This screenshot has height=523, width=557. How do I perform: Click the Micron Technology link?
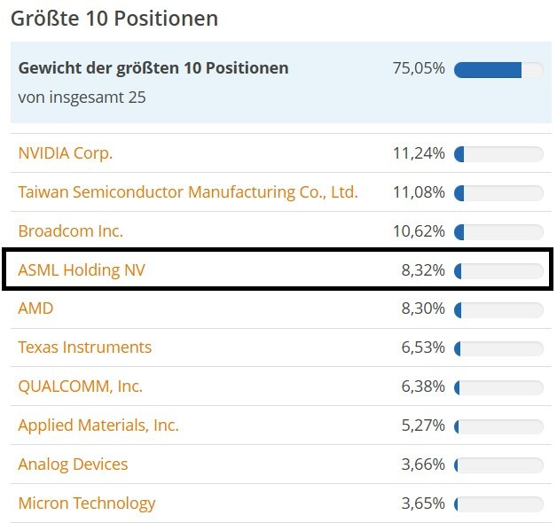pyautogui.click(x=87, y=503)
